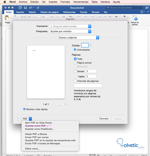The width and height of the screenshot is (150, 156).
Task: Click the Copias stepper arrows
Action: pyautogui.click(x=90, y=45)
